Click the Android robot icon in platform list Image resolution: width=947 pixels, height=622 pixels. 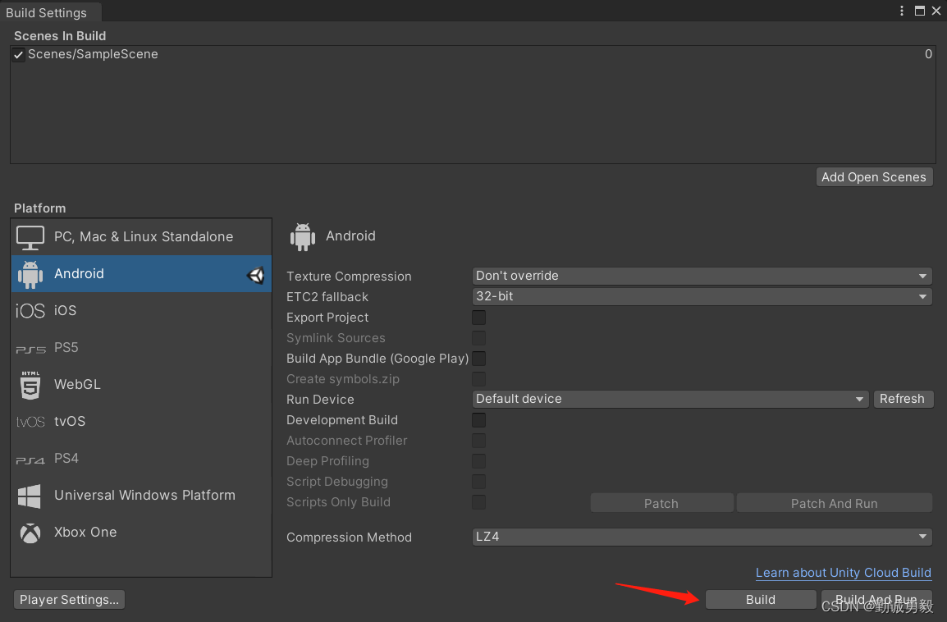click(30, 274)
